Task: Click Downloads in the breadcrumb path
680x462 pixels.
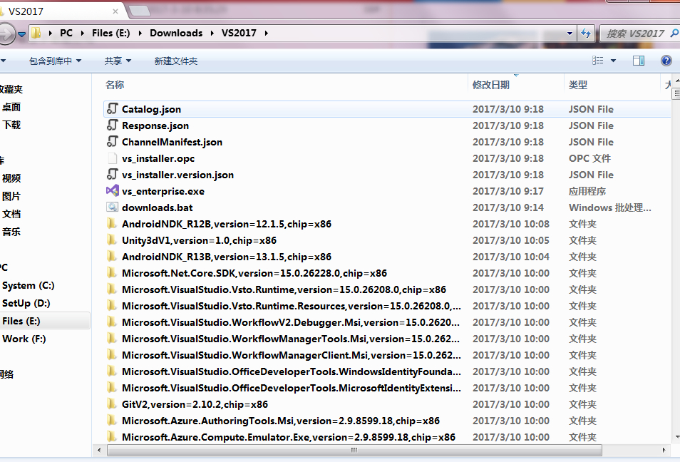Action: pos(176,33)
